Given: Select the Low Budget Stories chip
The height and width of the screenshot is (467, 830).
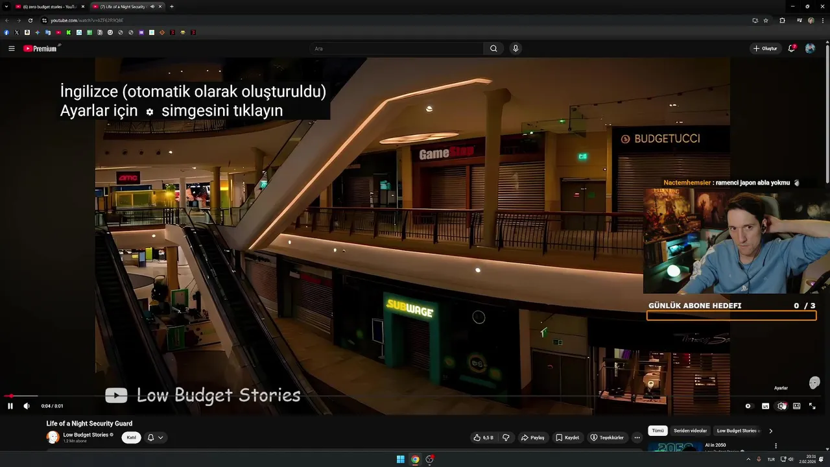Looking at the screenshot, I should 738,431.
